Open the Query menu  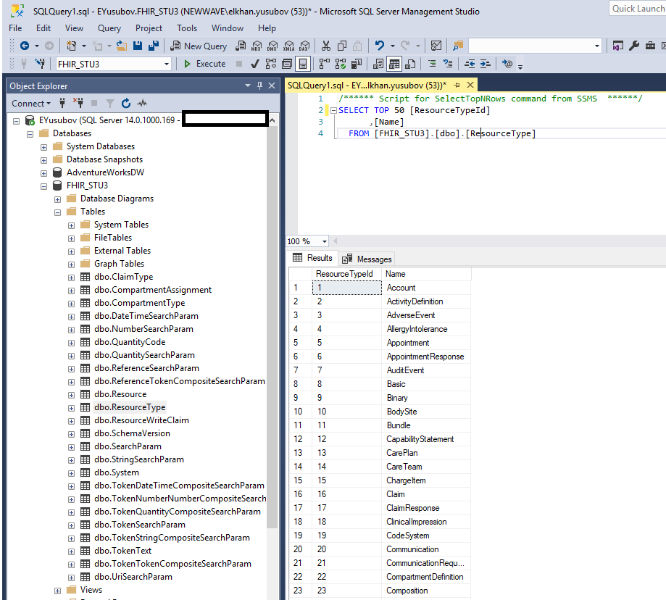click(x=109, y=28)
